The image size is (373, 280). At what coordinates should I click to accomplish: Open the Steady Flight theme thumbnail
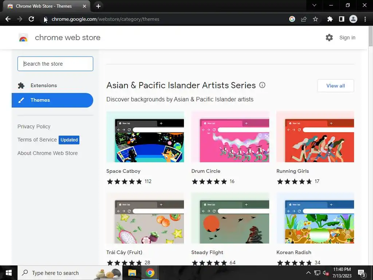pos(230,218)
